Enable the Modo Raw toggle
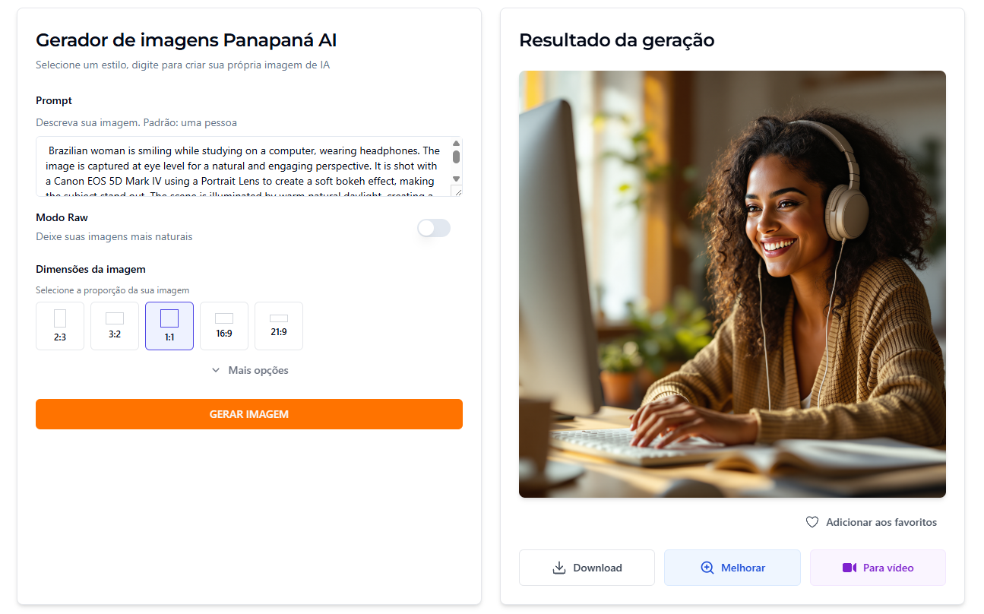984x614 pixels. pos(434,228)
